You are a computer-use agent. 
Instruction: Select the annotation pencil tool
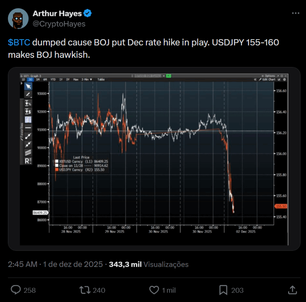point(28,95)
